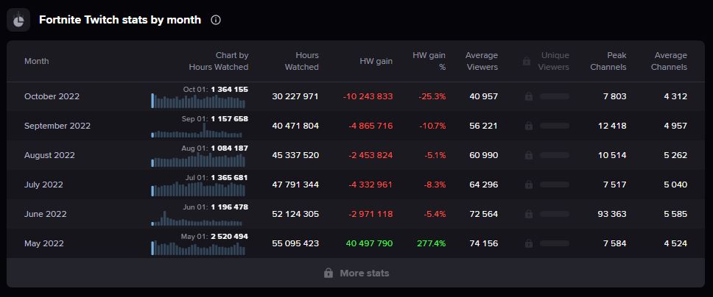Click the lock icon in October 2022 row

(x=529, y=96)
